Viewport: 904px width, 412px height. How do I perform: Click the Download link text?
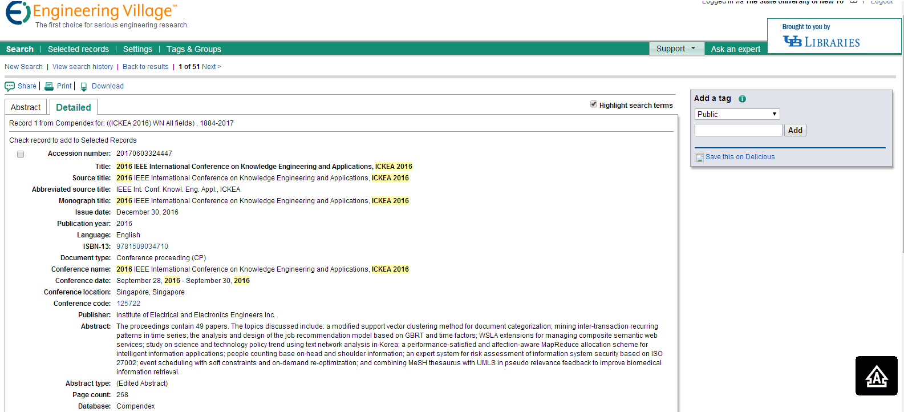108,86
